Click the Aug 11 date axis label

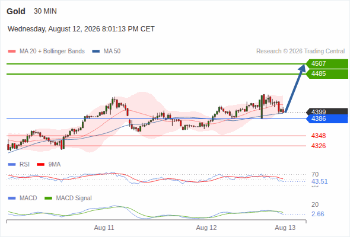[104, 228]
